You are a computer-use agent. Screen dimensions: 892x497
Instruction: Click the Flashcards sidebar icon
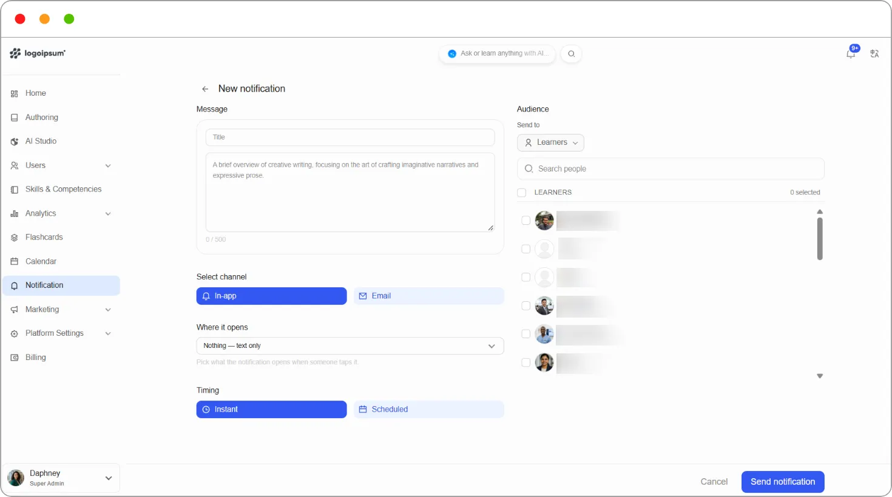[15, 238]
